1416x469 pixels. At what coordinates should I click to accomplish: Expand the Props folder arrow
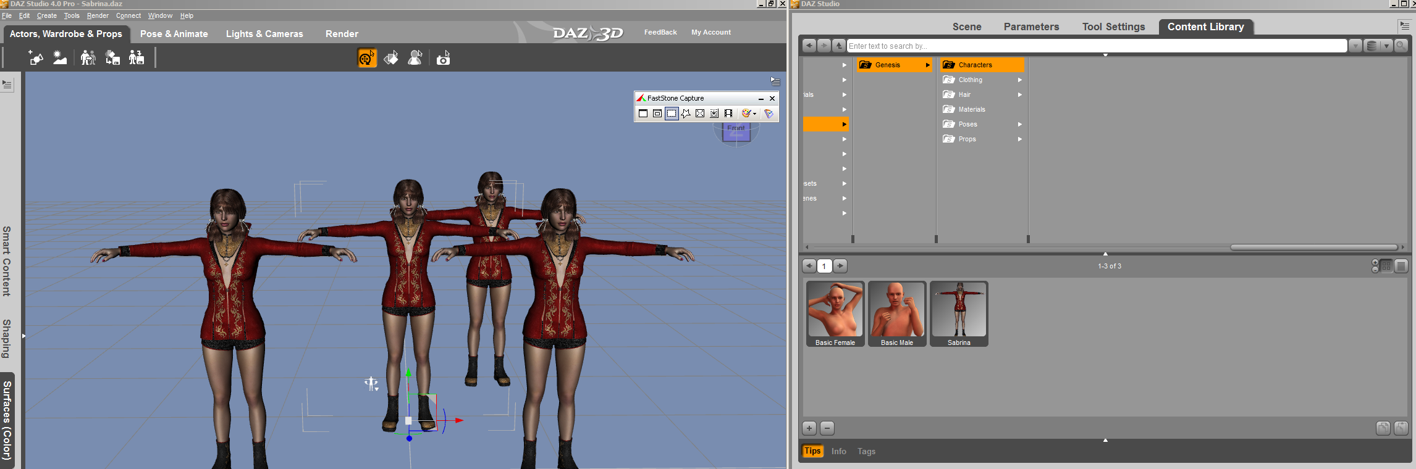[1019, 139]
